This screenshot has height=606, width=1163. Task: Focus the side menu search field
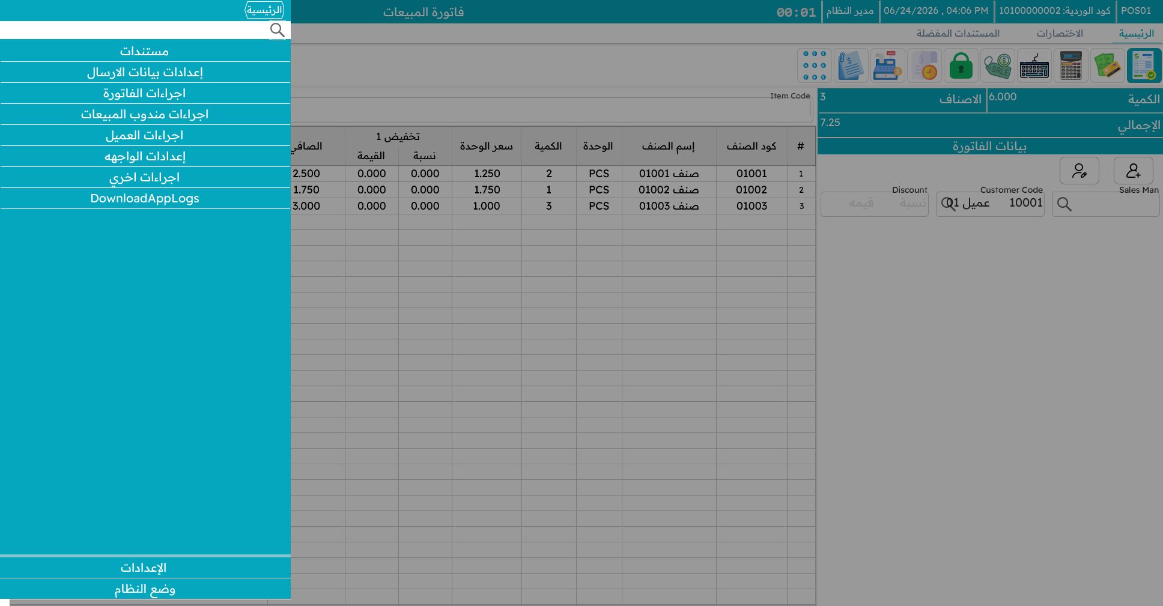pos(135,30)
